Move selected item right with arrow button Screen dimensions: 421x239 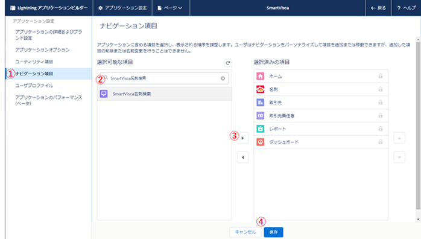pyautogui.click(x=242, y=138)
